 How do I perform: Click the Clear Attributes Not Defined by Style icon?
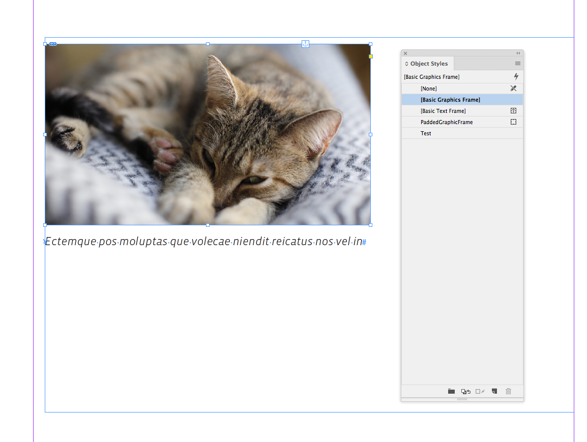tap(480, 391)
